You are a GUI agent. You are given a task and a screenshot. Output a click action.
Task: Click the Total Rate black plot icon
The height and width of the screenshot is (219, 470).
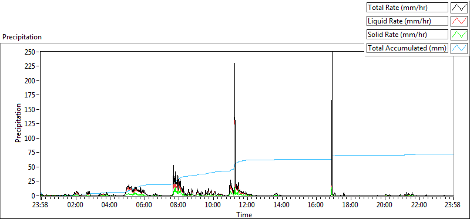tap(459, 8)
